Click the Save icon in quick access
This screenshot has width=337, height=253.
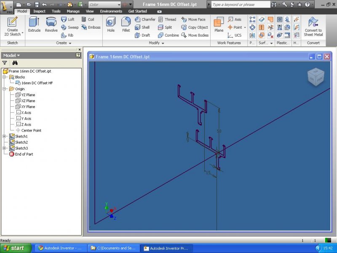coord(37,4)
